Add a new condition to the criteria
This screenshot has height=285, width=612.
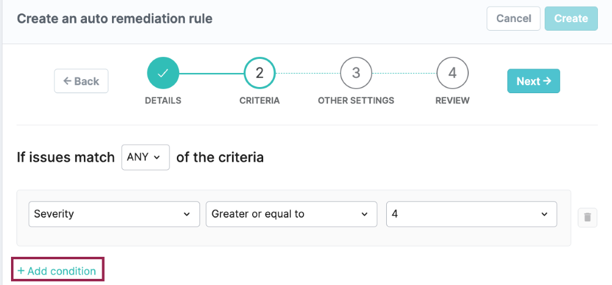coord(57,271)
